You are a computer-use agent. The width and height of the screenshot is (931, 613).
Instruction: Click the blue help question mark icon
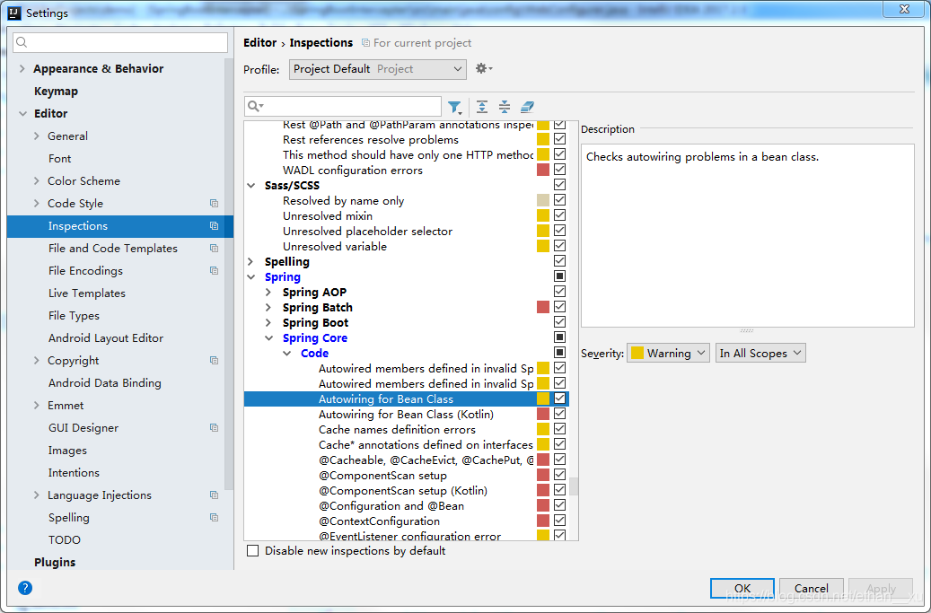25,588
